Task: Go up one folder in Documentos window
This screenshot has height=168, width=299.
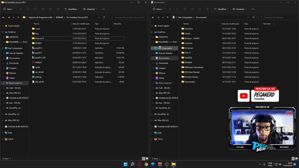Action: [x=168, y=17]
